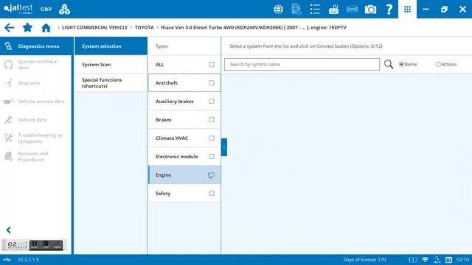Collapse the types panel side arrow

[x=224, y=147]
